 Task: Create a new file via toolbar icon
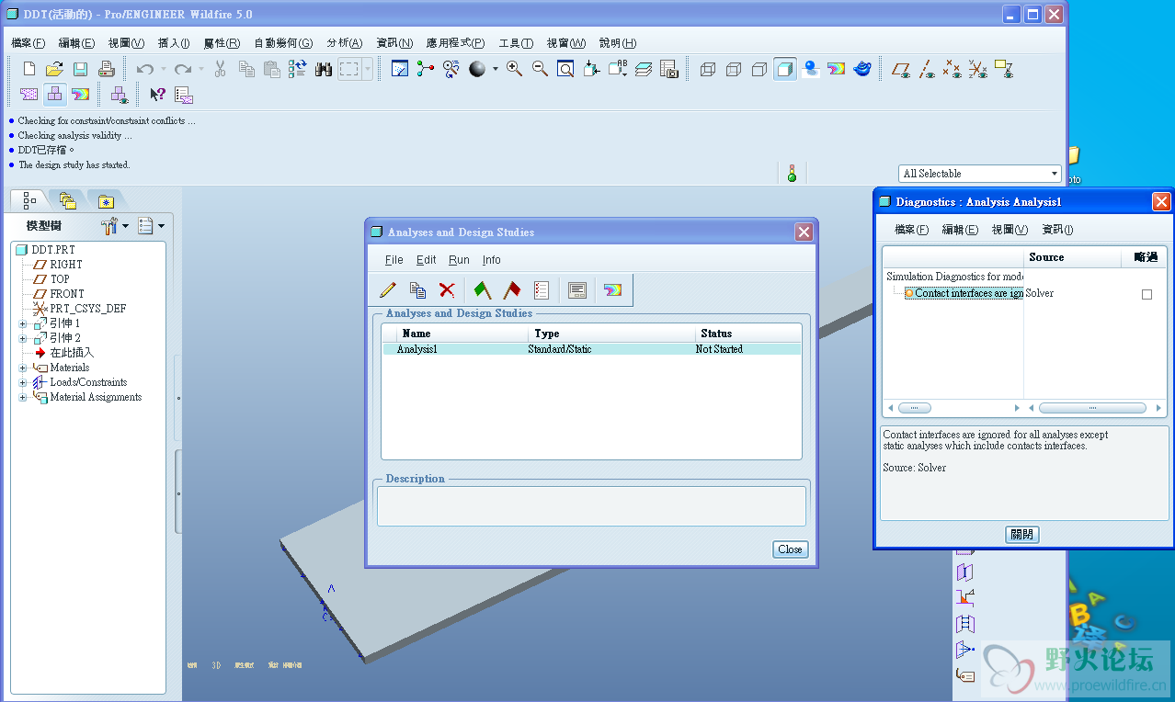pos(29,69)
